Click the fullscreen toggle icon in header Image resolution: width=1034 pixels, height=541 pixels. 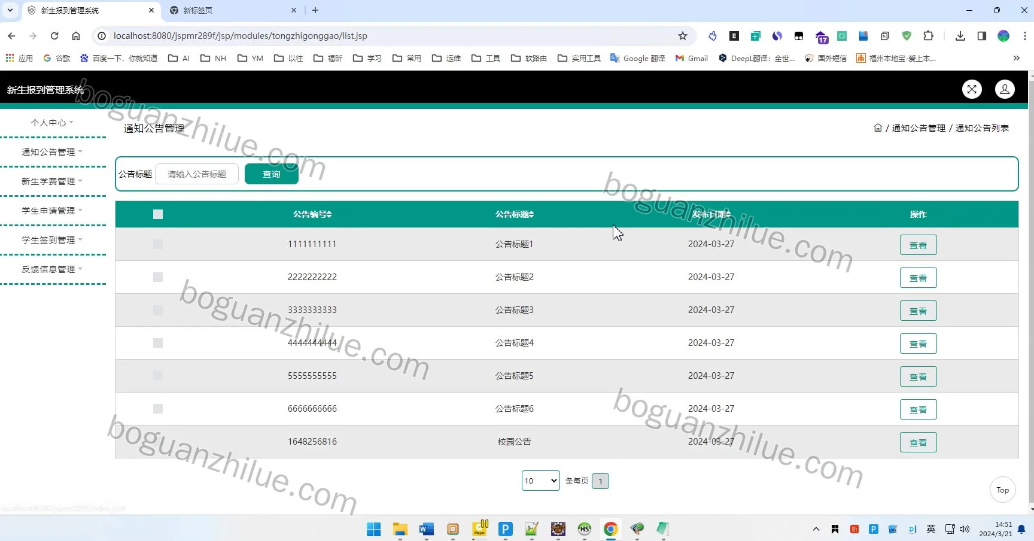click(972, 89)
